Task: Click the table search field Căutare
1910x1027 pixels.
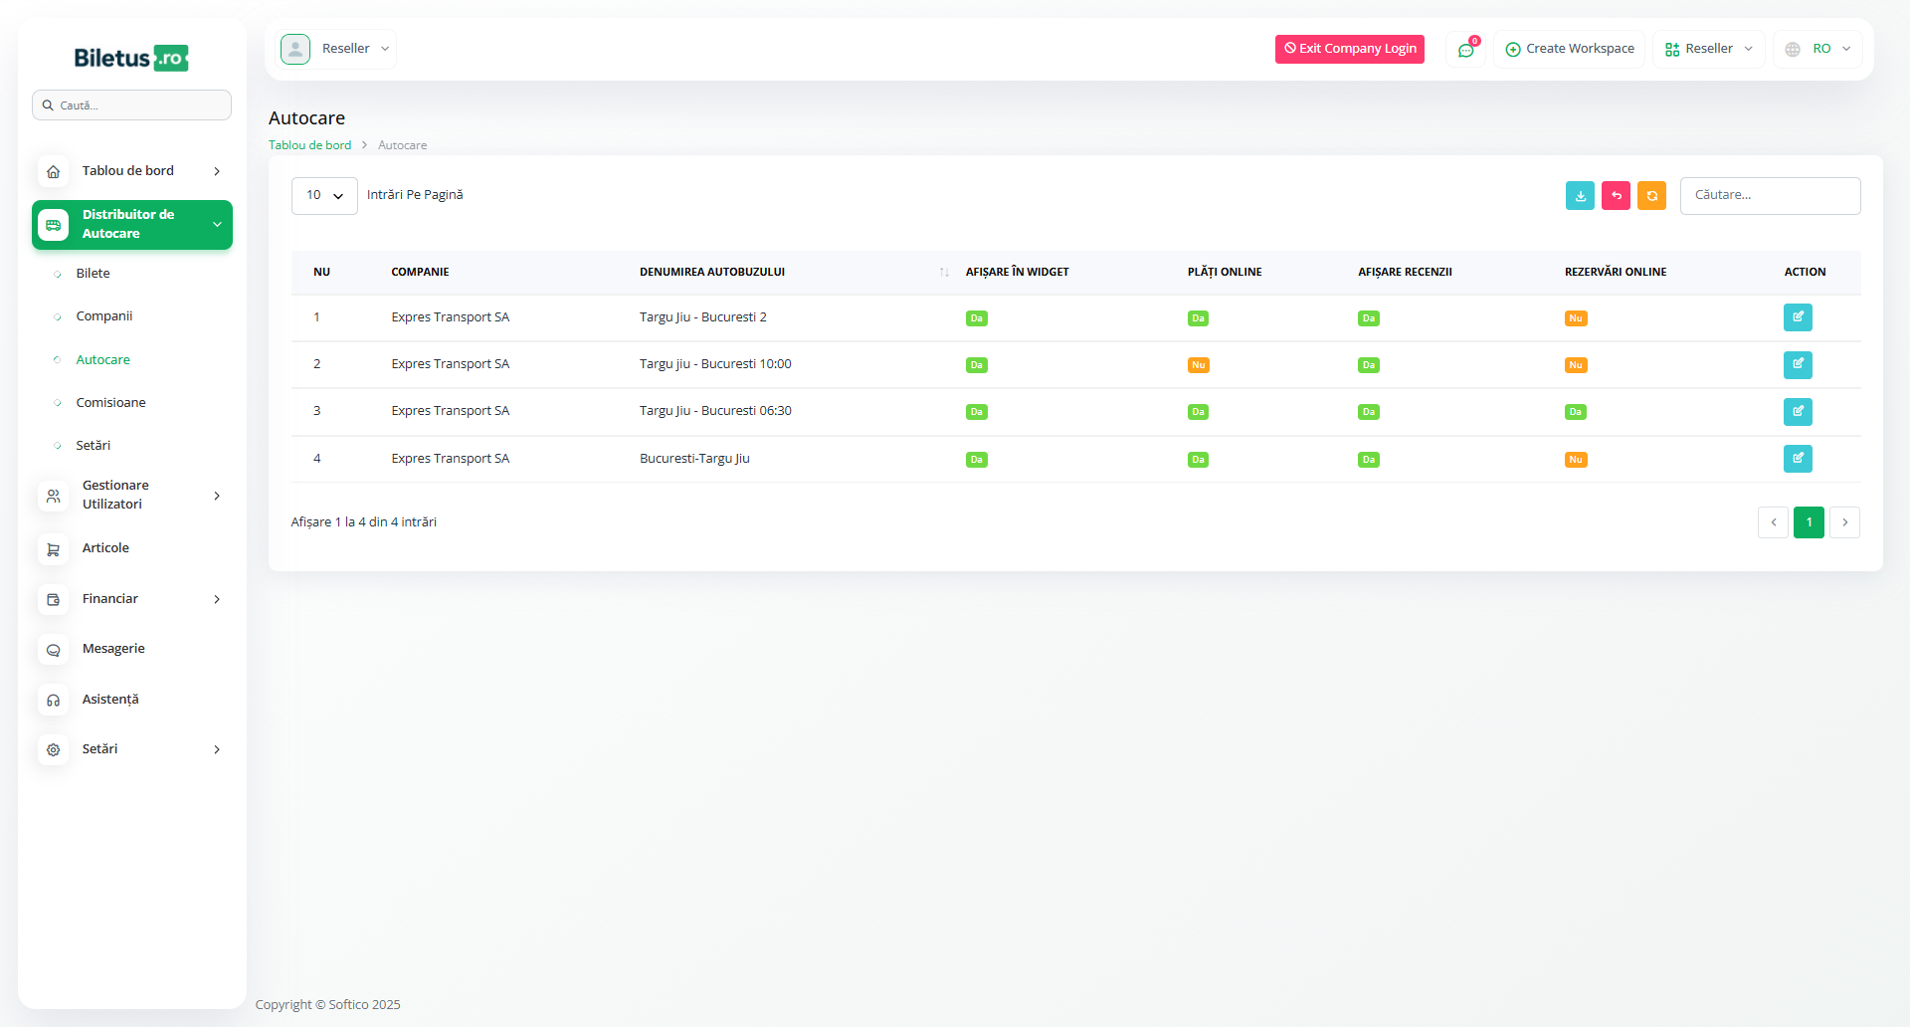Action: (x=1770, y=196)
